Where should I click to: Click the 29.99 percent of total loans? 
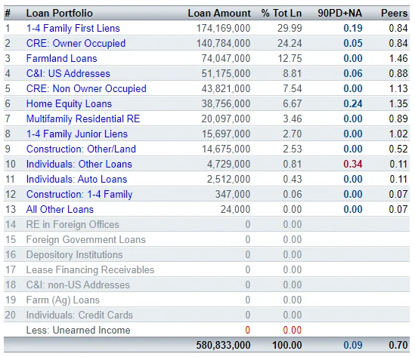click(290, 28)
